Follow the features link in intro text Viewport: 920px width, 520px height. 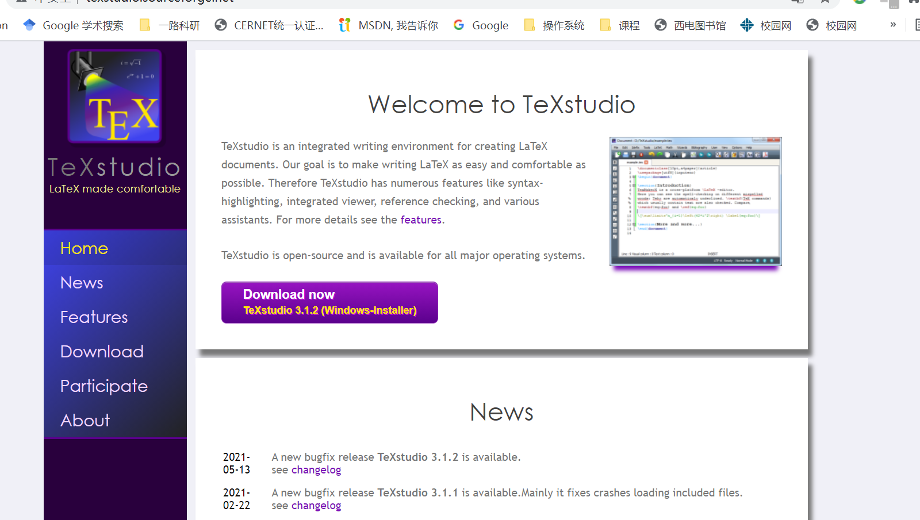click(421, 219)
